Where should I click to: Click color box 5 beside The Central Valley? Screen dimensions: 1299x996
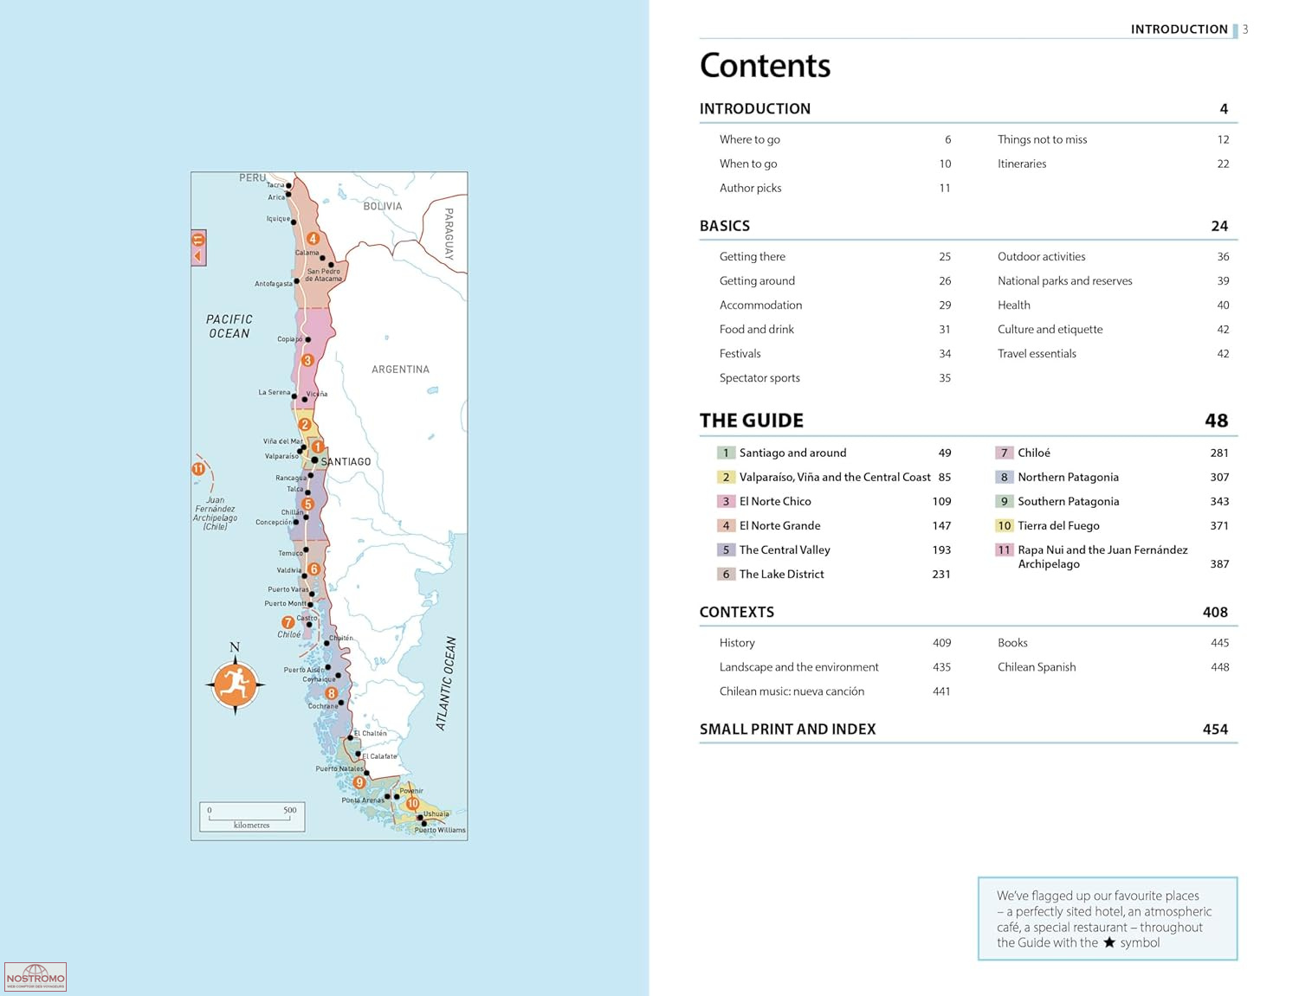click(x=726, y=549)
